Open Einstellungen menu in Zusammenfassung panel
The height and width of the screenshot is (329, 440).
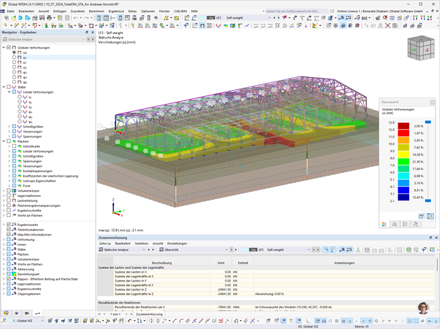(177, 244)
